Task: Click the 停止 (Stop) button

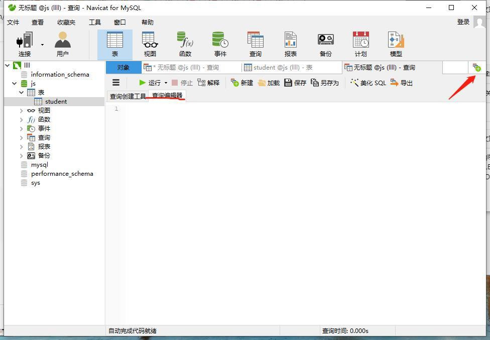Action: 182,83
